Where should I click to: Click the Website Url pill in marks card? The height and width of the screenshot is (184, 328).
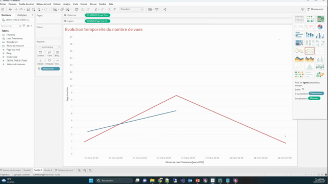[50, 68]
